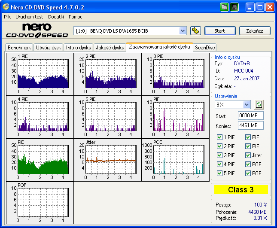The width and height of the screenshot is (277, 228).
Task: Click the save floppy disk icon
Action: coord(234,7)
